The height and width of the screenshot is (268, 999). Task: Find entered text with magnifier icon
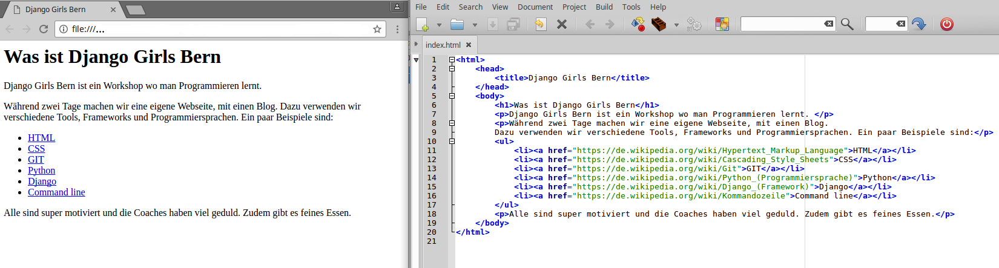[x=847, y=24]
